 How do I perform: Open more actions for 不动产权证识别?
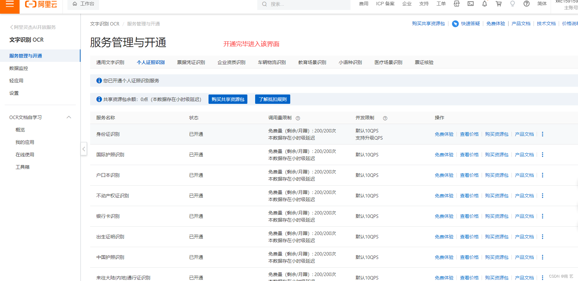click(x=543, y=196)
